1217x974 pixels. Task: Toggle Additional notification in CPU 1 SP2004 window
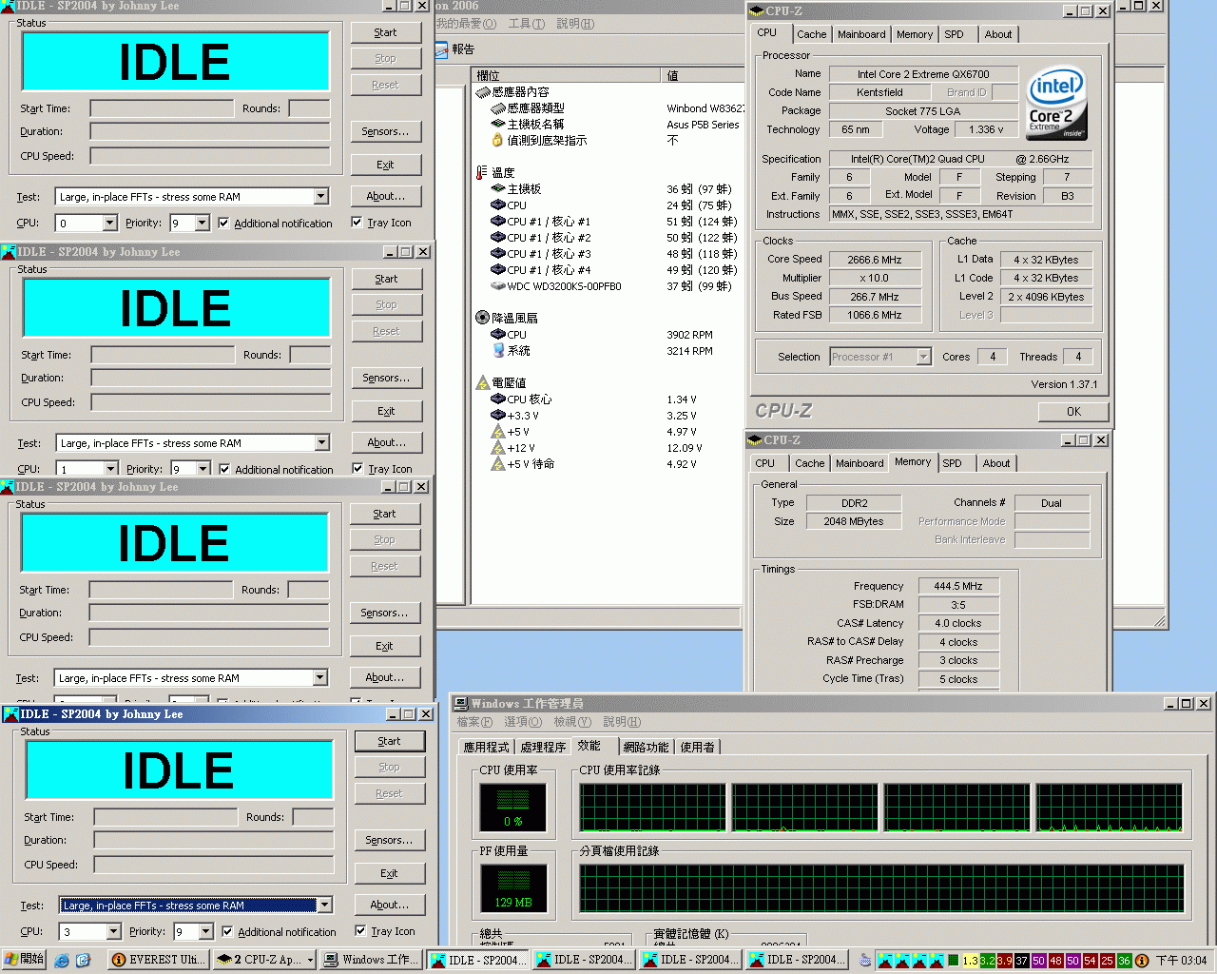[x=225, y=469]
